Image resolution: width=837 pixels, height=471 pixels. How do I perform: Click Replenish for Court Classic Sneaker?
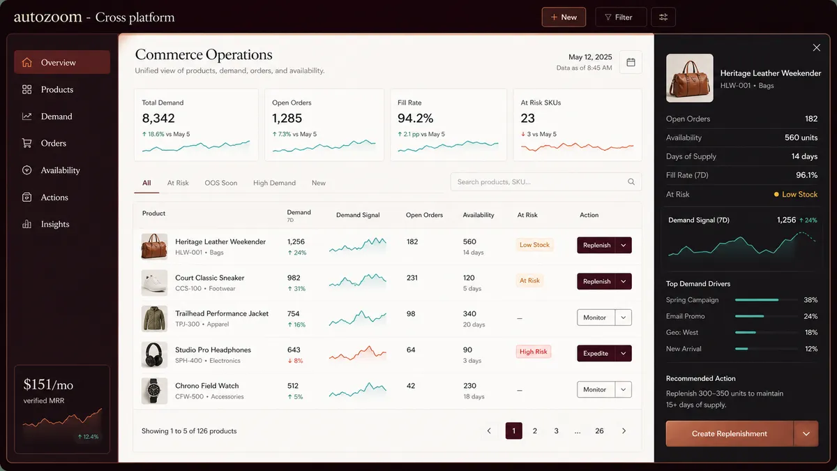[x=596, y=281]
